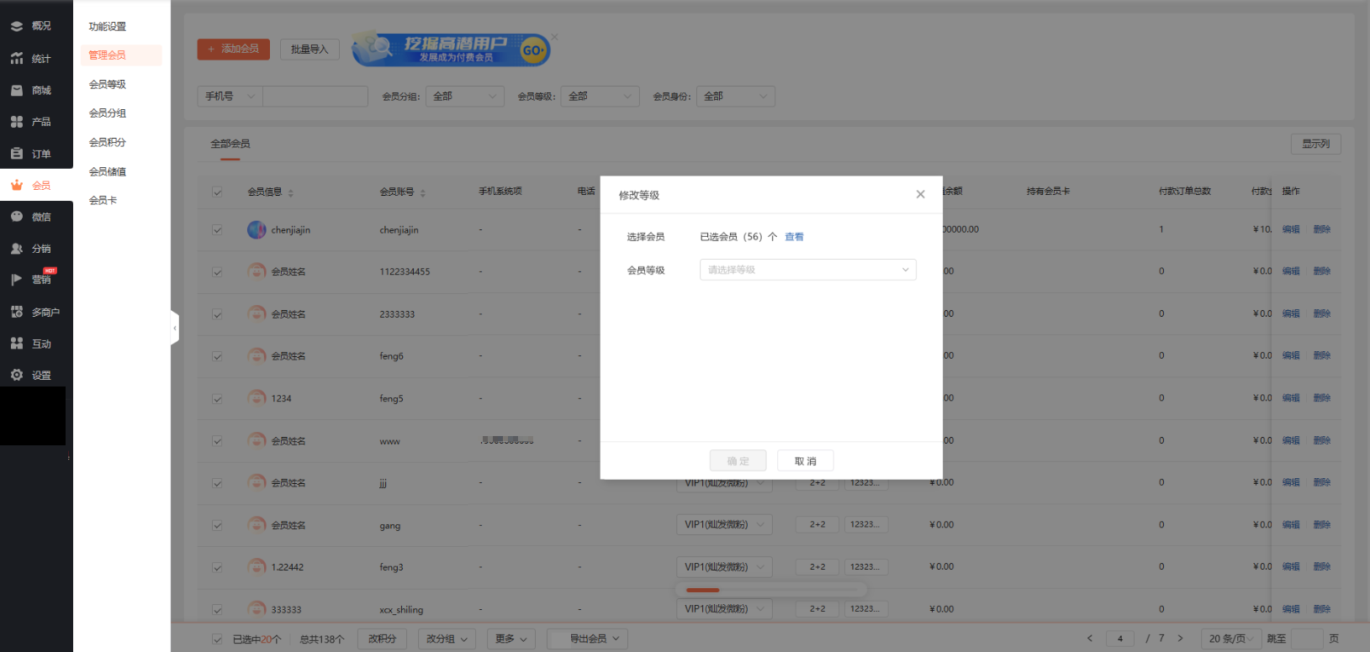This screenshot has height=652, width=1370.
Task: Open 会员分组 menu item
Action: click(x=108, y=113)
